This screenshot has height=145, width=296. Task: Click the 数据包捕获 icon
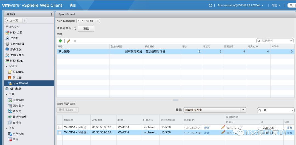click(x=10, y=117)
